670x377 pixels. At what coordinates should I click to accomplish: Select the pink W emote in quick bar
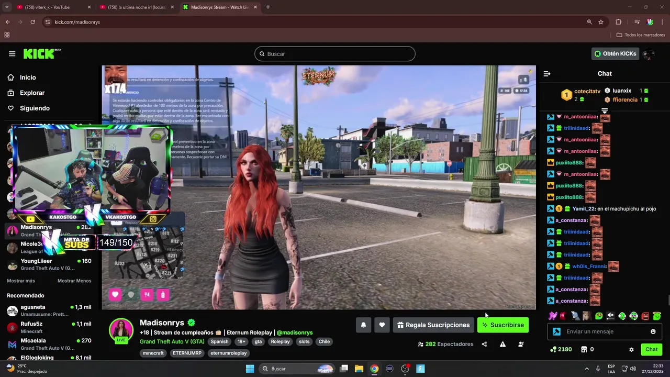pos(552,316)
